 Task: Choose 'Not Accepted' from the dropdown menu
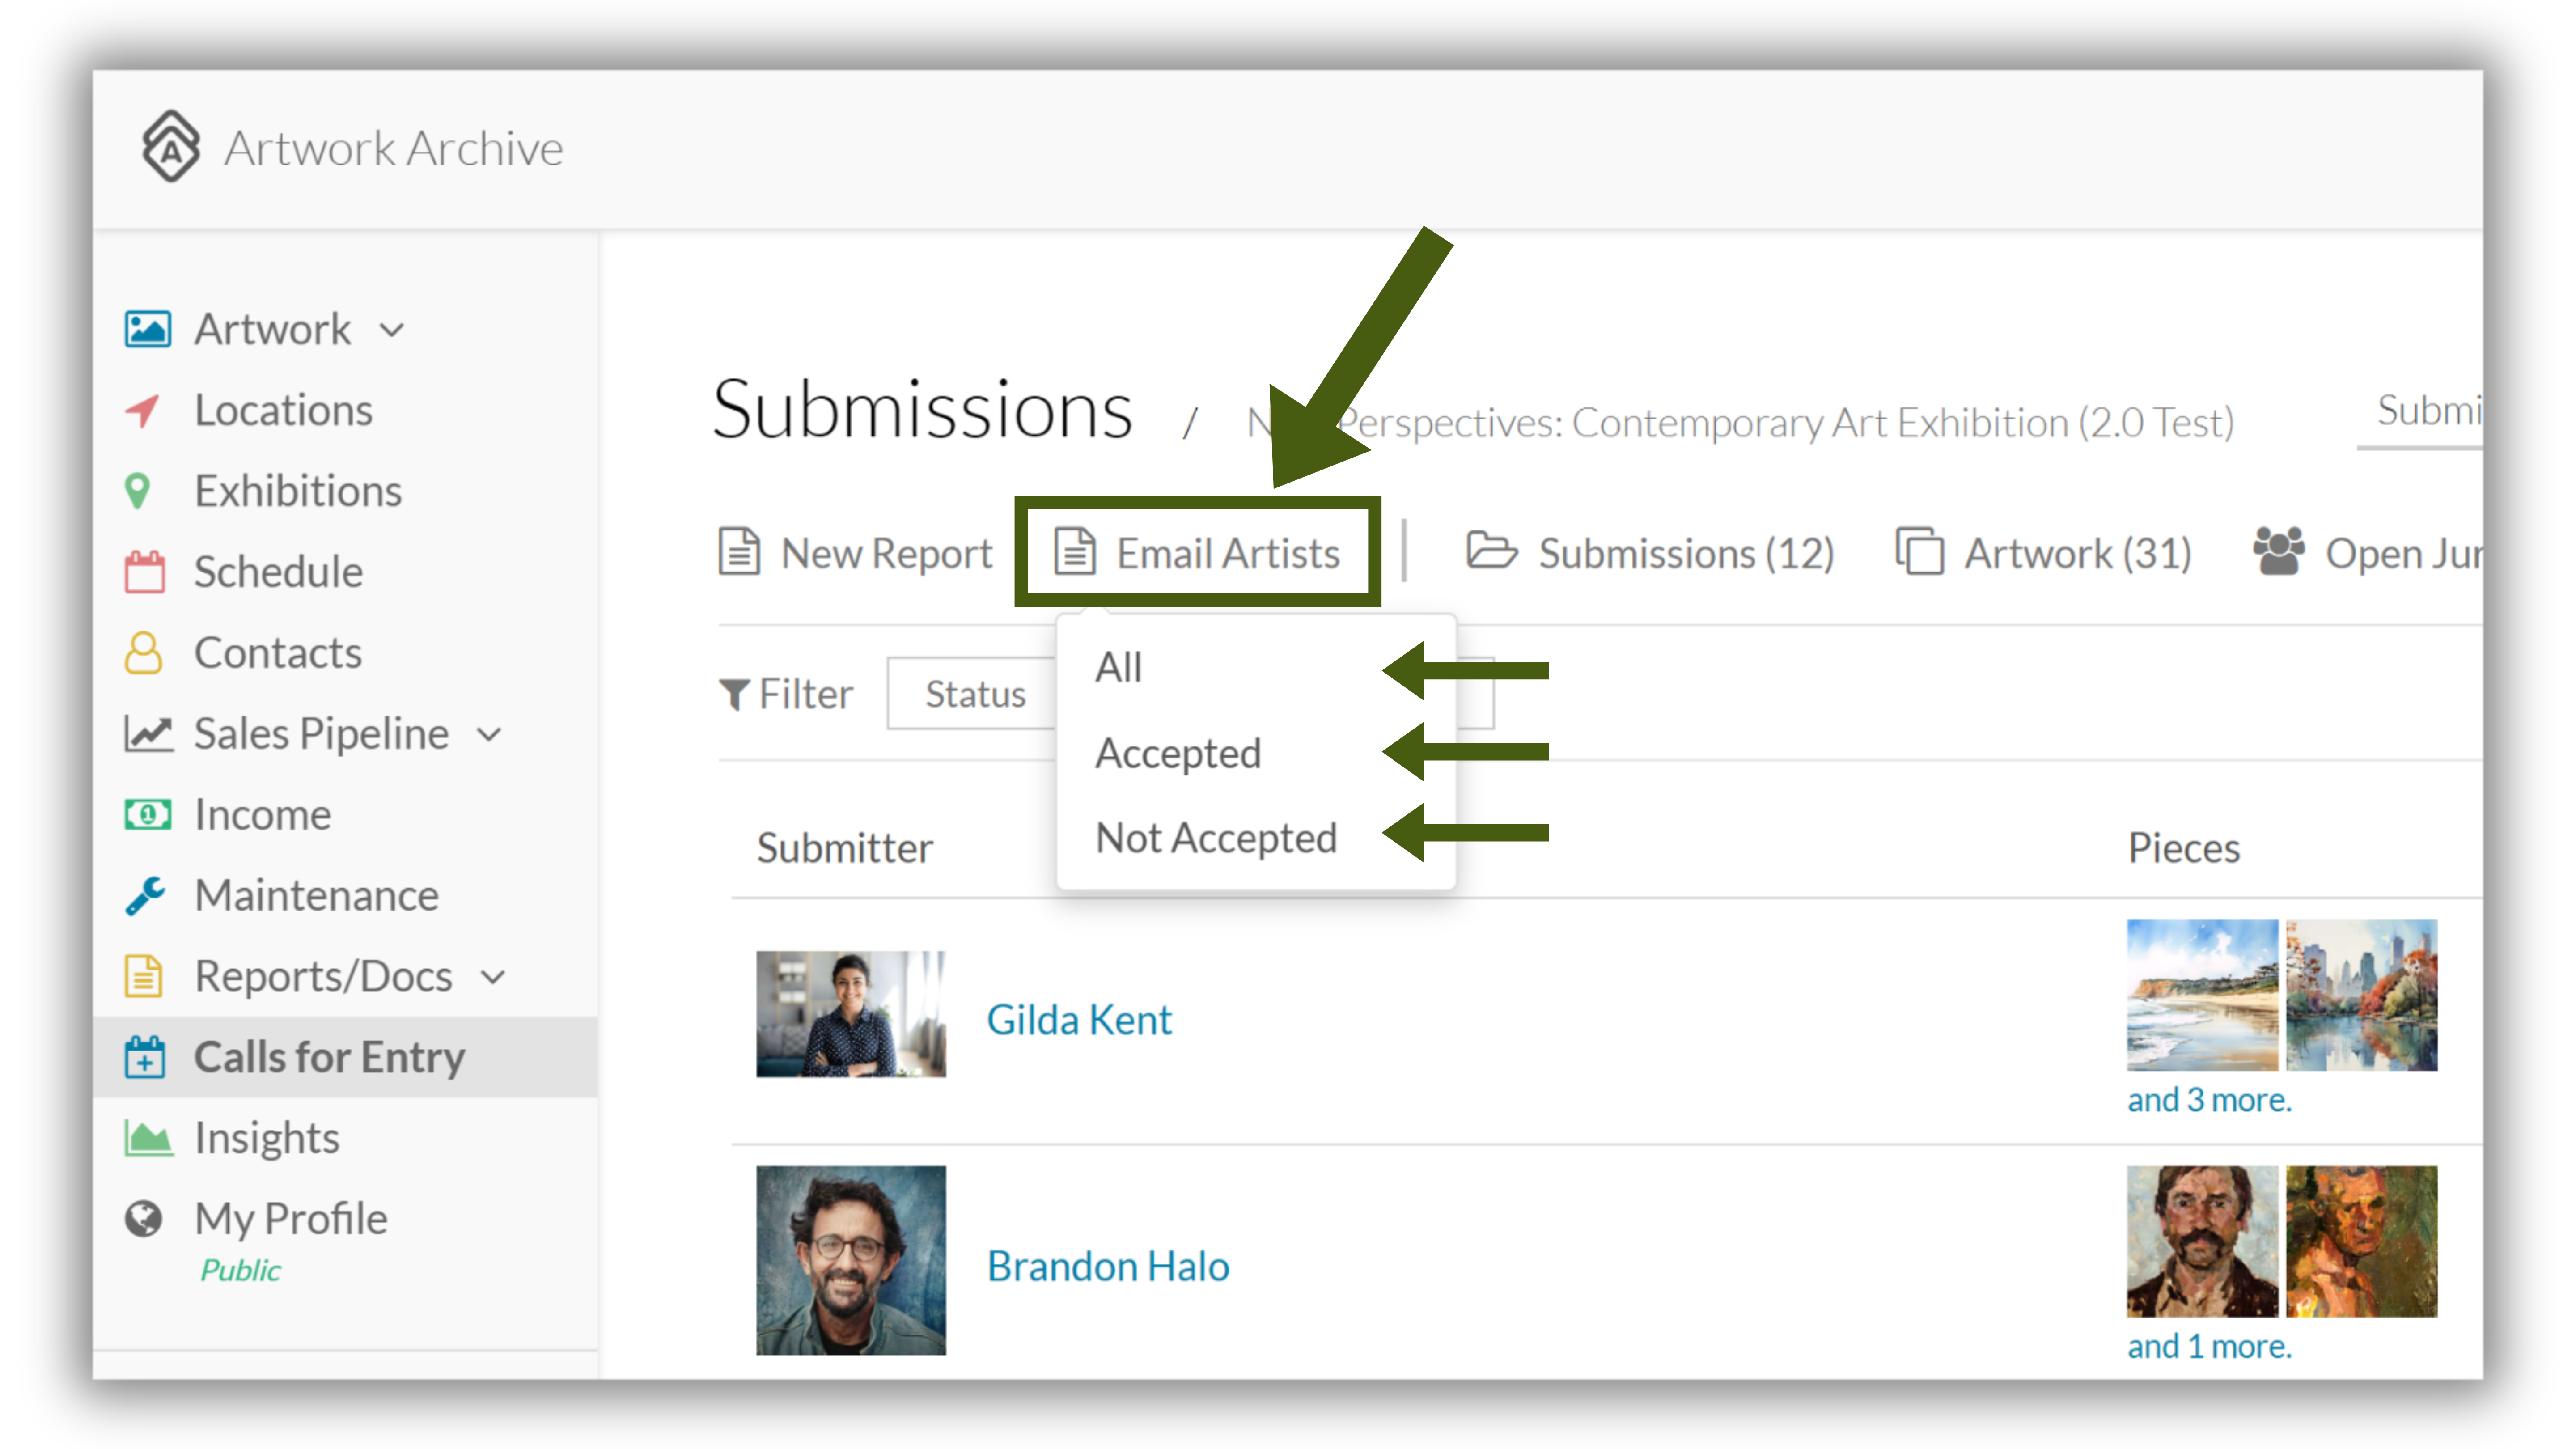tap(1216, 838)
